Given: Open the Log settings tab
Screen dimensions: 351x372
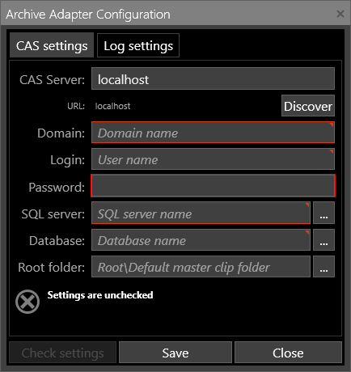Looking at the screenshot, I should point(138,45).
